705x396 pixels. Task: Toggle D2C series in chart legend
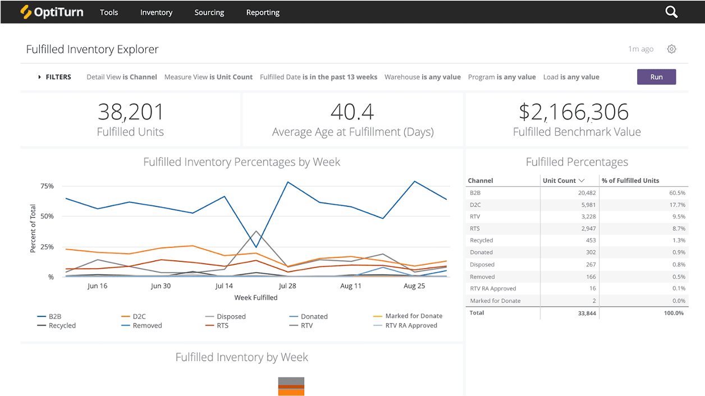coord(134,316)
